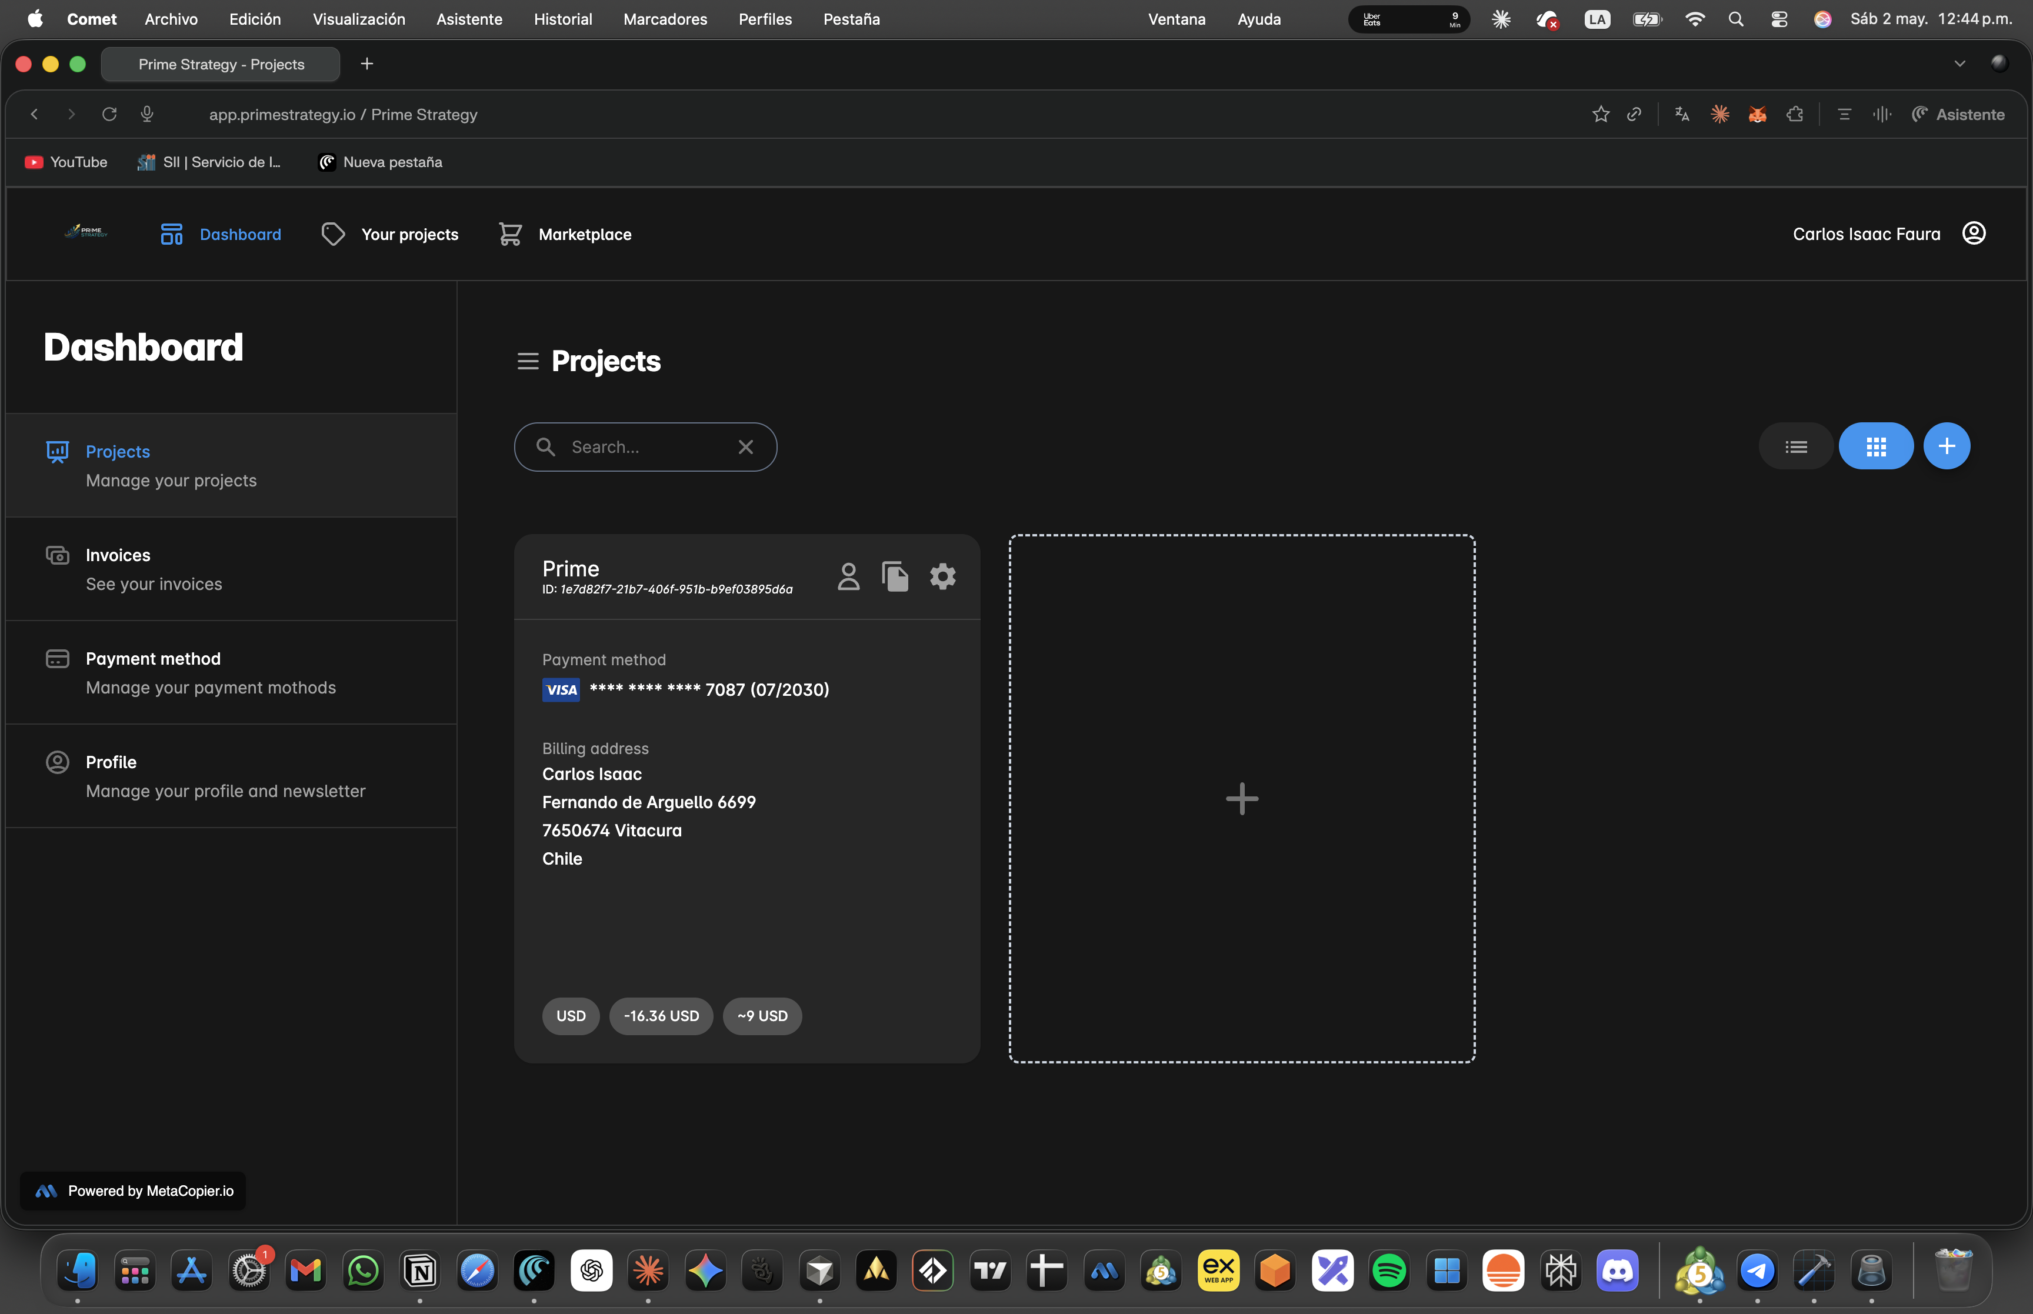Add new project with blue plus button
The image size is (2033, 1314).
point(1947,446)
